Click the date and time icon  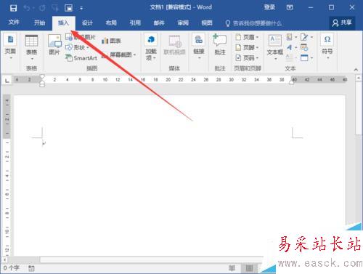pyautogui.click(x=304, y=47)
